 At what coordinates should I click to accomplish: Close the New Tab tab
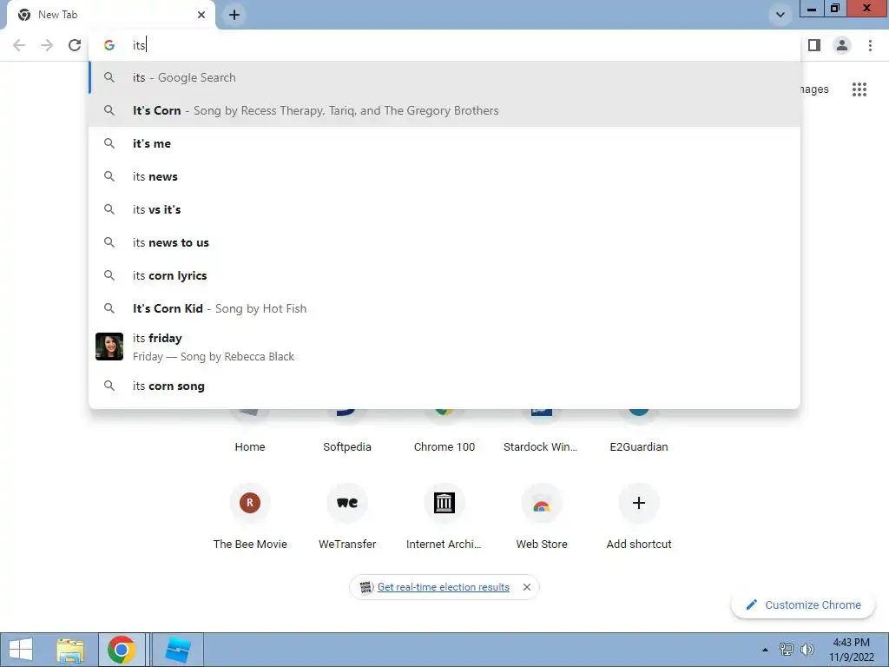(x=201, y=15)
